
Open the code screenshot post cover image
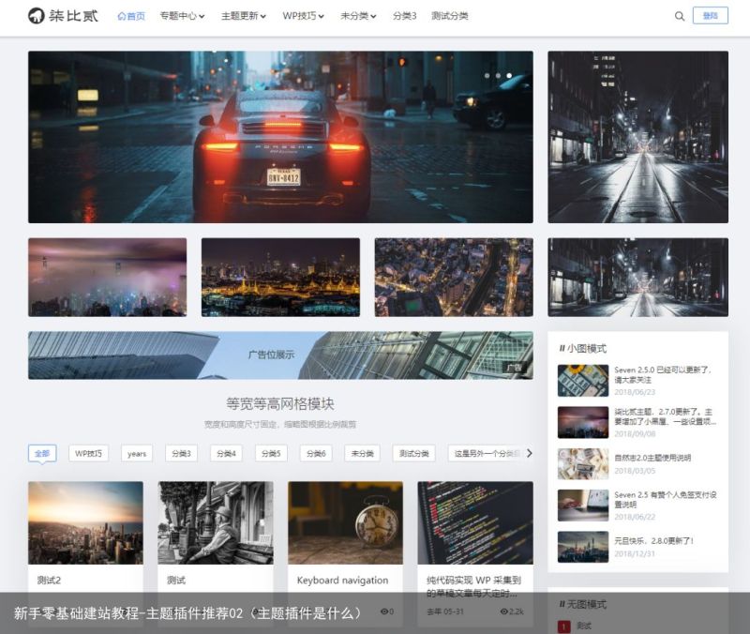[475, 522]
